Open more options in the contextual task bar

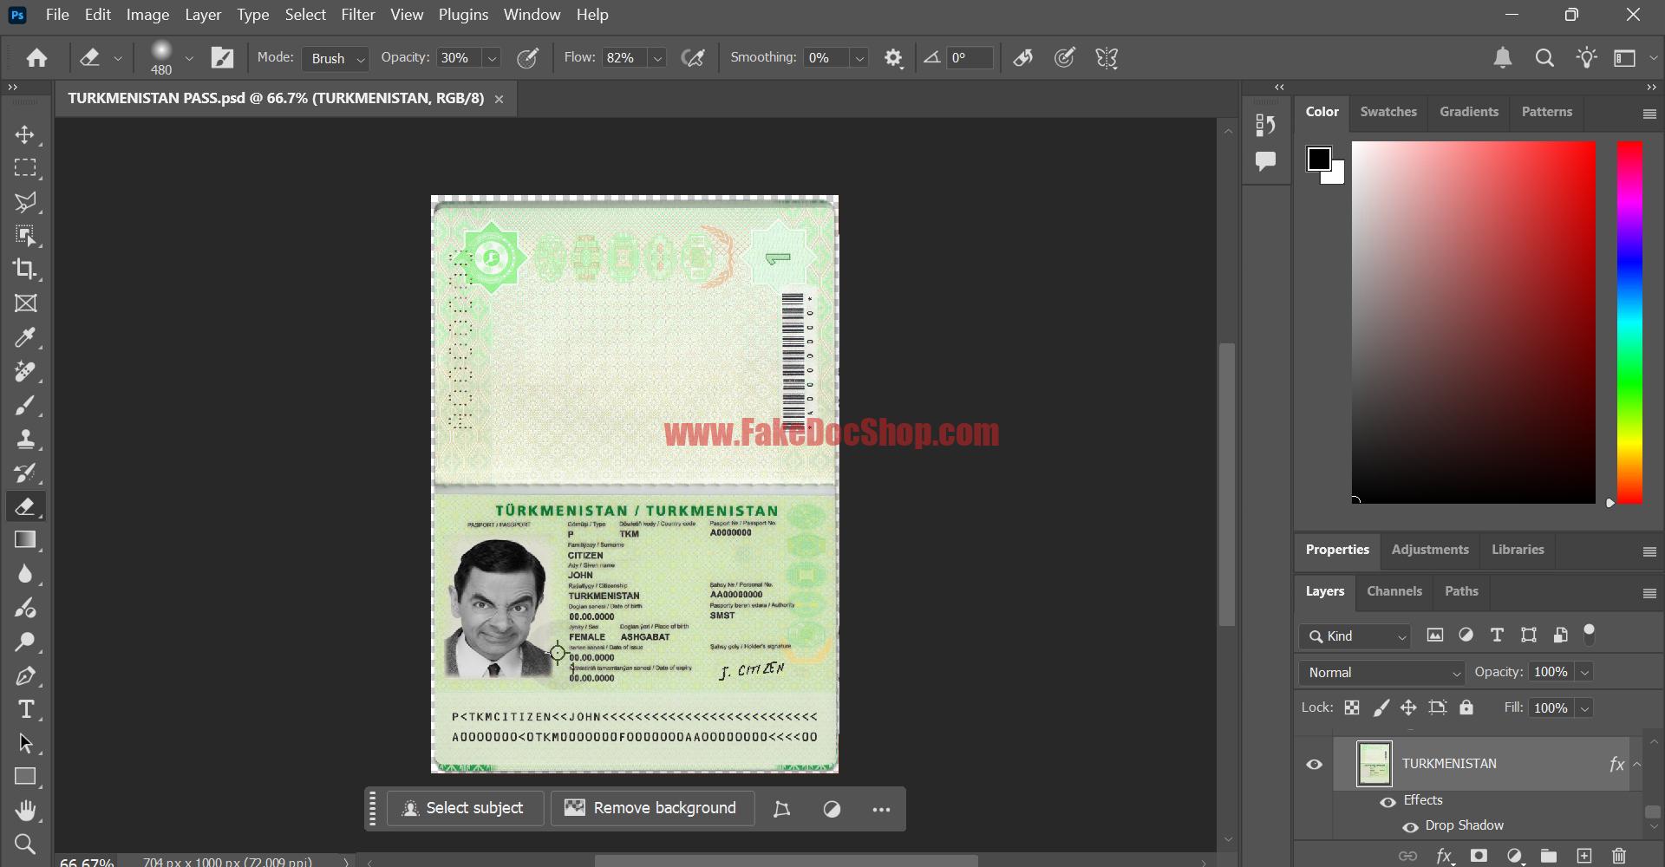881,809
